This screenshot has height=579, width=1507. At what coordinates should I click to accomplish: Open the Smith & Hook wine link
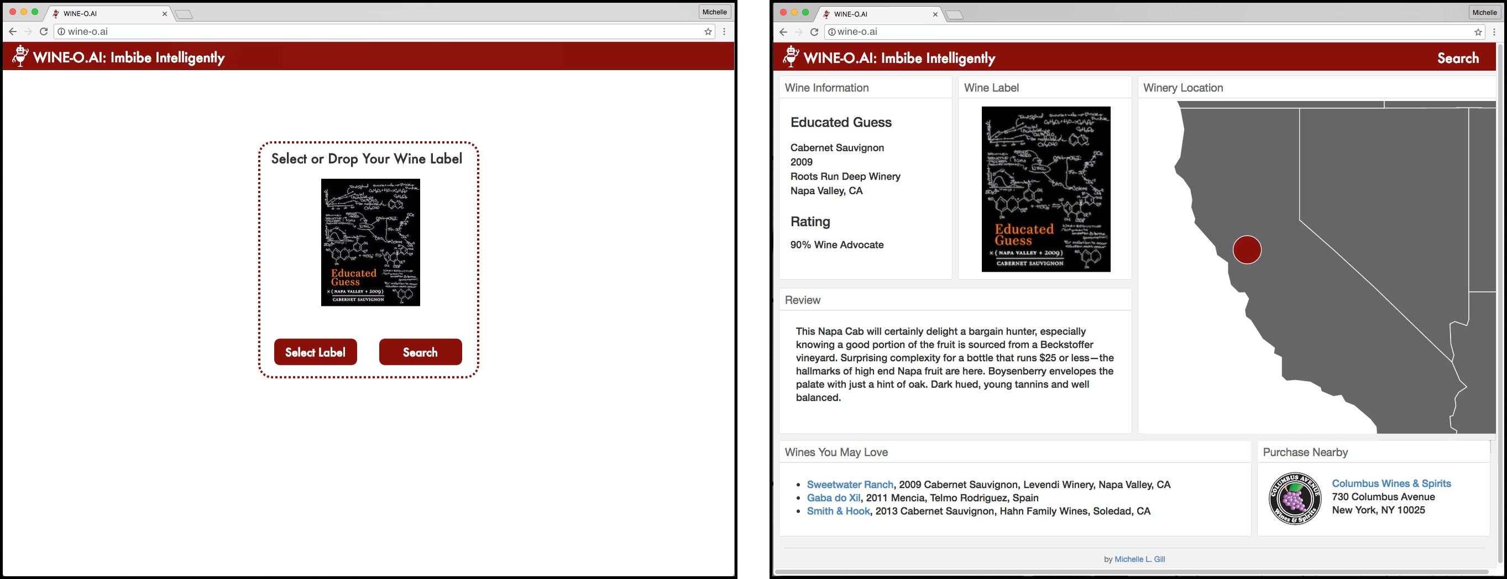pos(838,511)
